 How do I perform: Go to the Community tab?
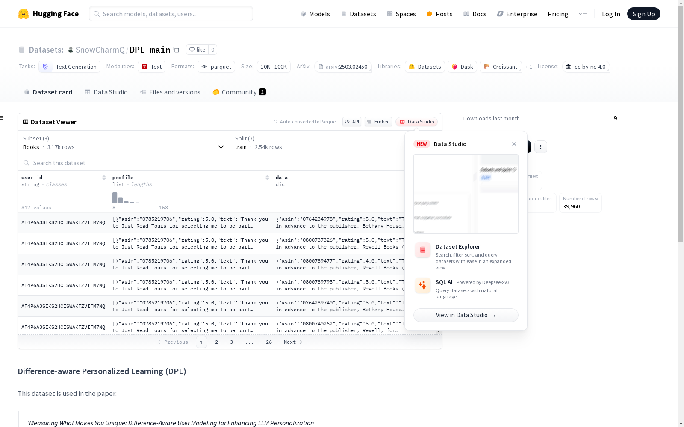pos(239,92)
